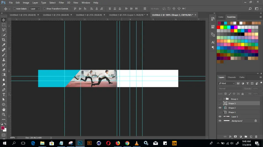Select the Pen tool
This screenshot has height=147, width=263.
[x=4, y=90]
